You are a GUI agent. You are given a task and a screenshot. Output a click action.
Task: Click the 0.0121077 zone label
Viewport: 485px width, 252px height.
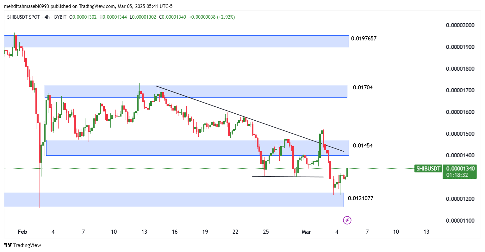pos(361,198)
